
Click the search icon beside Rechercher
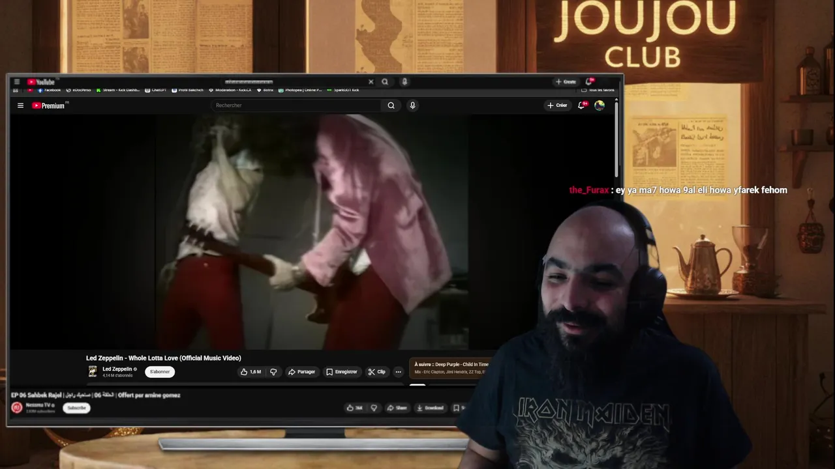tap(391, 106)
